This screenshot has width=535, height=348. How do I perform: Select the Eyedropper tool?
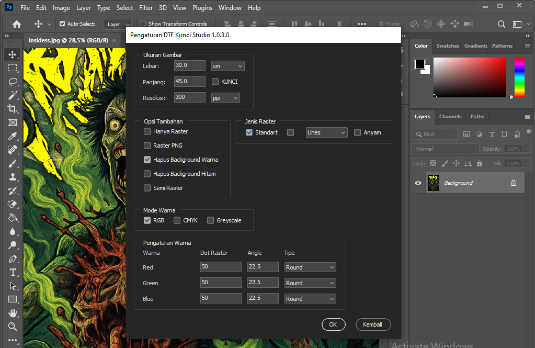click(x=13, y=136)
